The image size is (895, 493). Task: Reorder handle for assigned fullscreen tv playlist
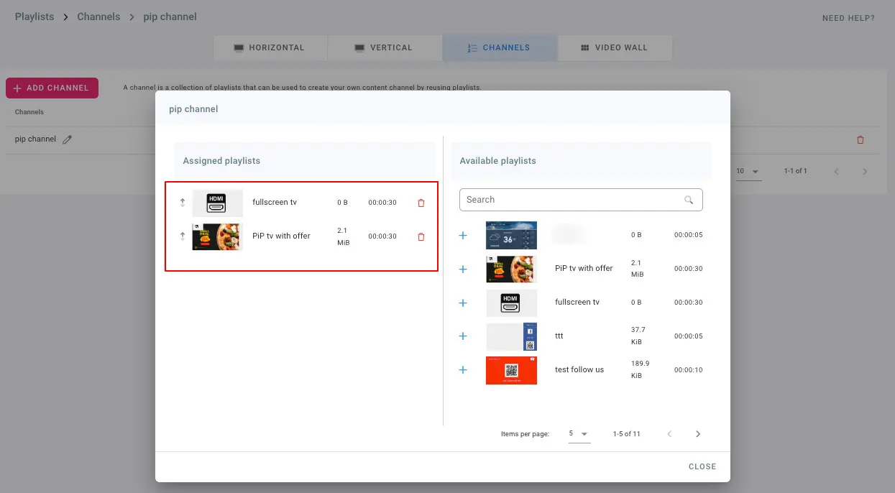tap(183, 203)
